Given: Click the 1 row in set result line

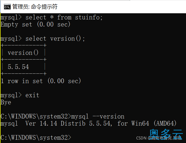Looking at the screenshot, I should click(x=41, y=81).
